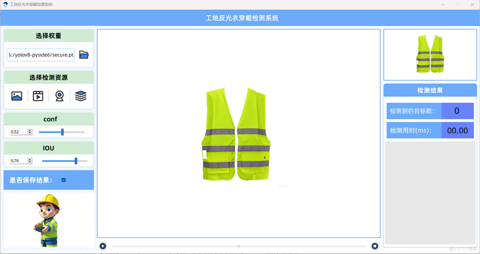Stop detection with the stop button
480x254 pixels.
375,246
